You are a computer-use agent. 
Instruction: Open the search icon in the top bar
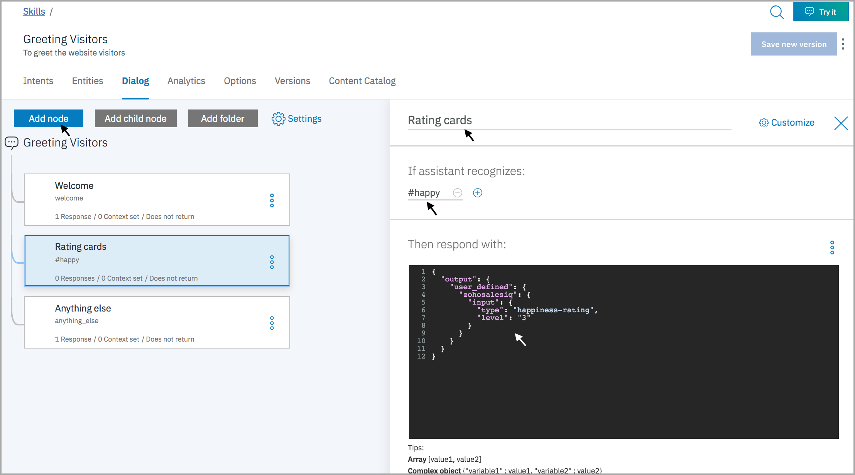click(777, 12)
